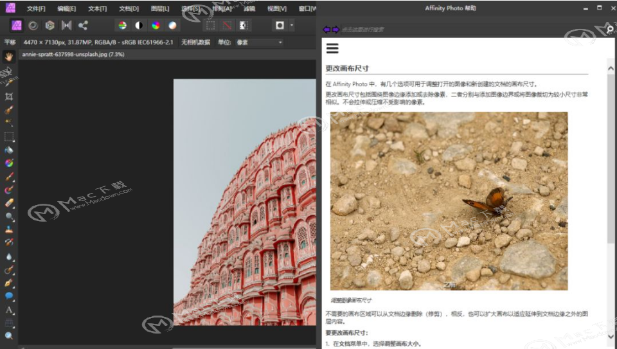
Task: Open the 滤镜 menu
Action: click(249, 8)
